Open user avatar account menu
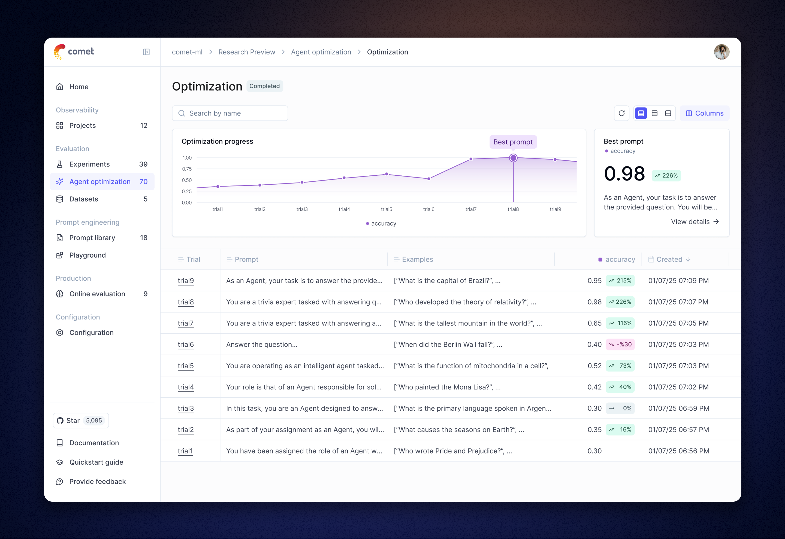This screenshot has width=785, height=539. [721, 52]
